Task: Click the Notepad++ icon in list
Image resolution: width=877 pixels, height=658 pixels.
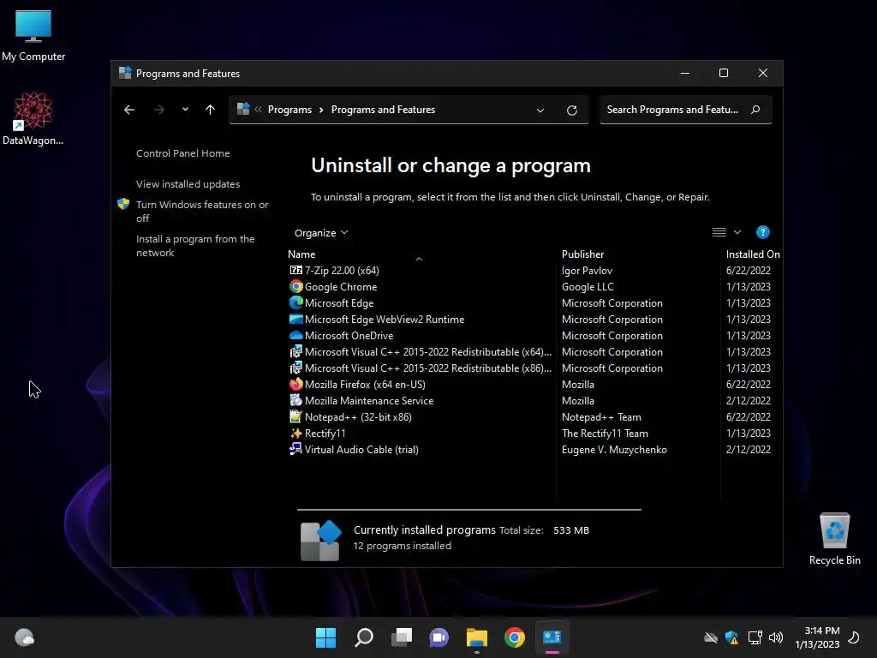Action: coord(295,417)
